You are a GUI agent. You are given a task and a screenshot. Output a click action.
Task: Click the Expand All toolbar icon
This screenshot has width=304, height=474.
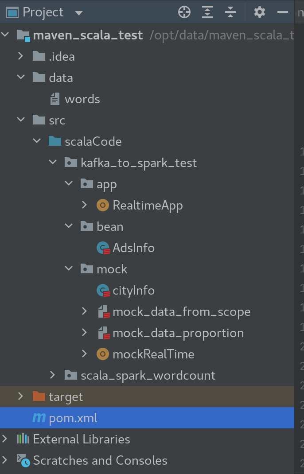point(207,12)
